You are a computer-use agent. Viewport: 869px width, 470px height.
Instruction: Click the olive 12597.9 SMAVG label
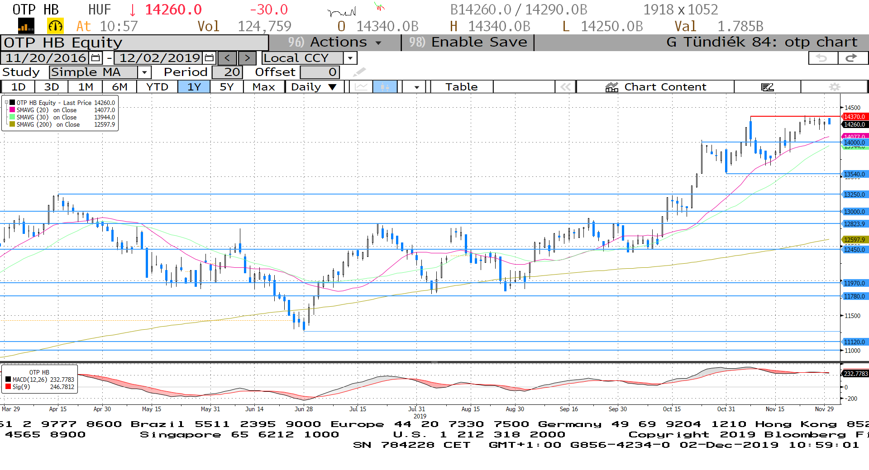click(x=855, y=240)
